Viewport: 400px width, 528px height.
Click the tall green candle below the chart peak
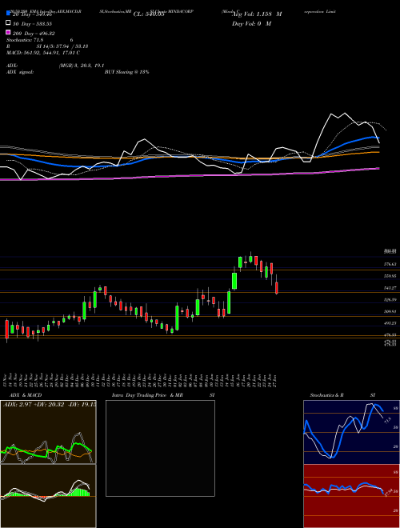click(234, 281)
